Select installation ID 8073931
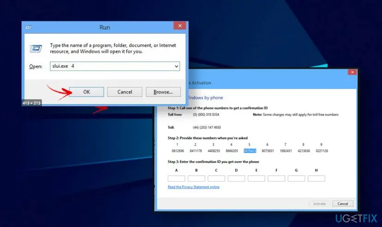The image size is (382, 227). tap(268, 151)
